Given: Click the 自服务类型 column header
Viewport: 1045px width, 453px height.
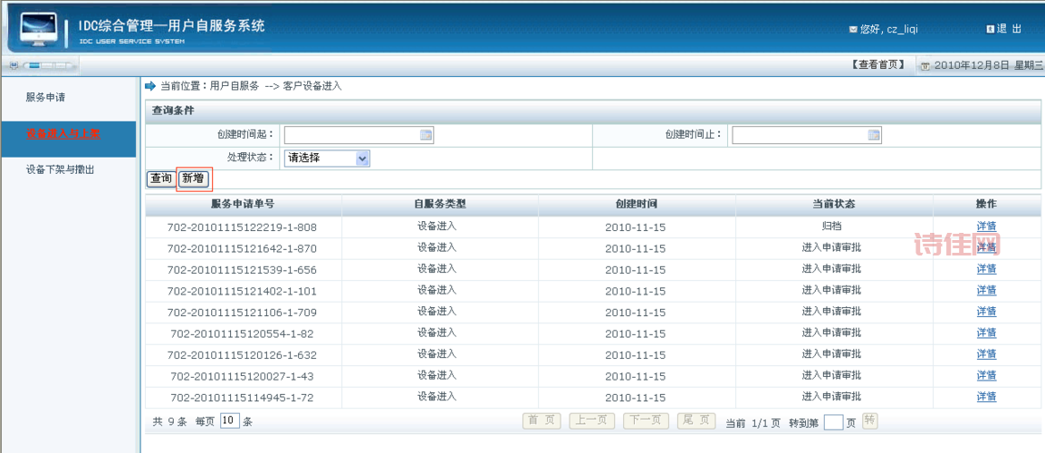Looking at the screenshot, I should (440, 205).
